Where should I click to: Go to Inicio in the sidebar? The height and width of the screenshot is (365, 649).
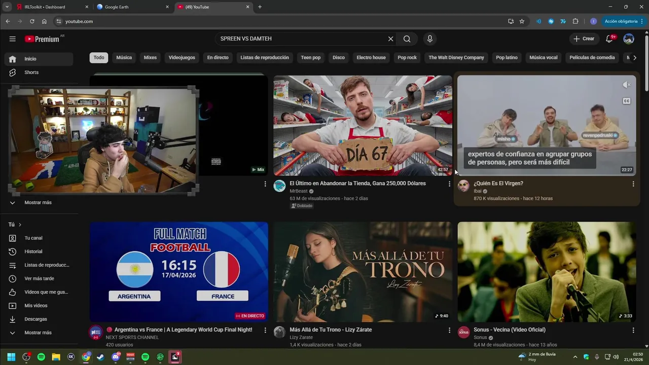pyautogui.click(x=39, y=59)
